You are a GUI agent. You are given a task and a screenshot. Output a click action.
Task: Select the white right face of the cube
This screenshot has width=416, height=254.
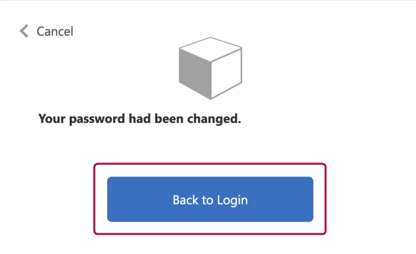(x=226, y=74)
